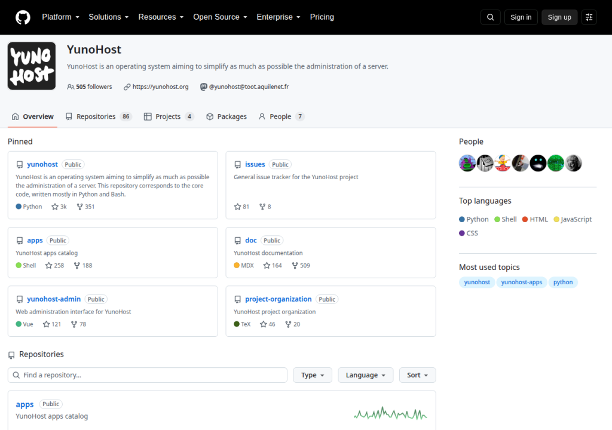612x430 pixels.
Task: Open the Language filter dropdown
Action: 365,375
